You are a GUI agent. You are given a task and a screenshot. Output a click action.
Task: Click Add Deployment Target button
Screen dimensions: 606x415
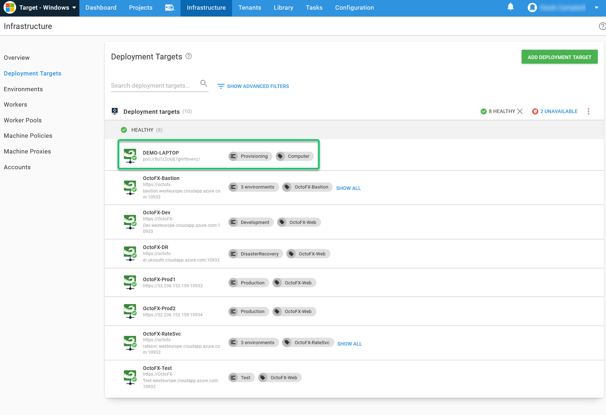click(x=559, y=57)
